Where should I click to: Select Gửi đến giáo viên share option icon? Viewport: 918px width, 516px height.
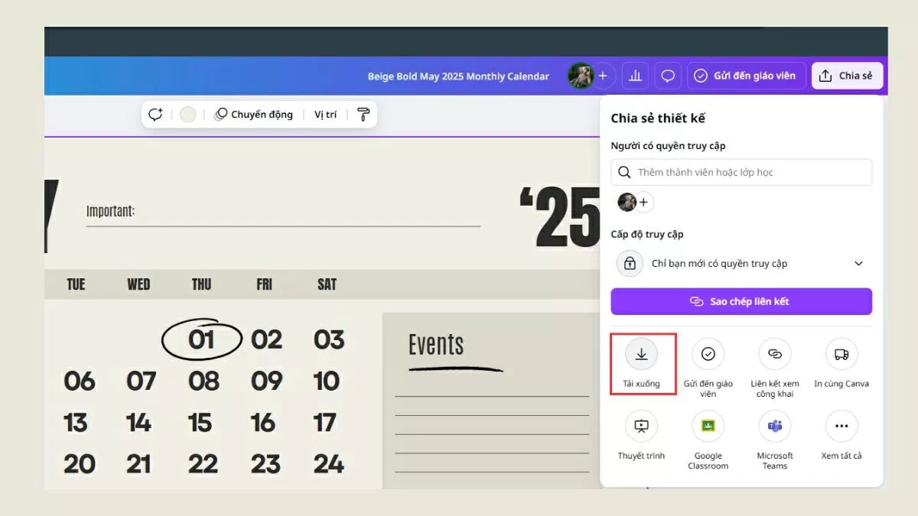tap(708, 355)
